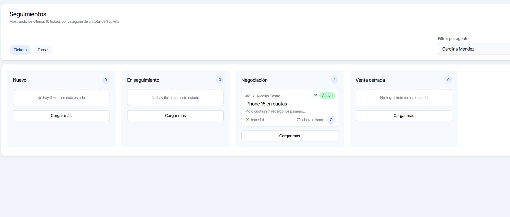
Task: Load more tickets in En seguimiento column
Action: [175, 116]
